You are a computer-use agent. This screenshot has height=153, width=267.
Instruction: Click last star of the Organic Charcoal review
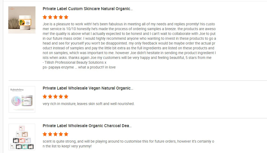66,134
